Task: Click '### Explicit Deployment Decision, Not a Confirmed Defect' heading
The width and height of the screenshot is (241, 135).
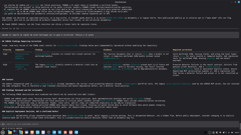Action: click(x=30, y=111)
